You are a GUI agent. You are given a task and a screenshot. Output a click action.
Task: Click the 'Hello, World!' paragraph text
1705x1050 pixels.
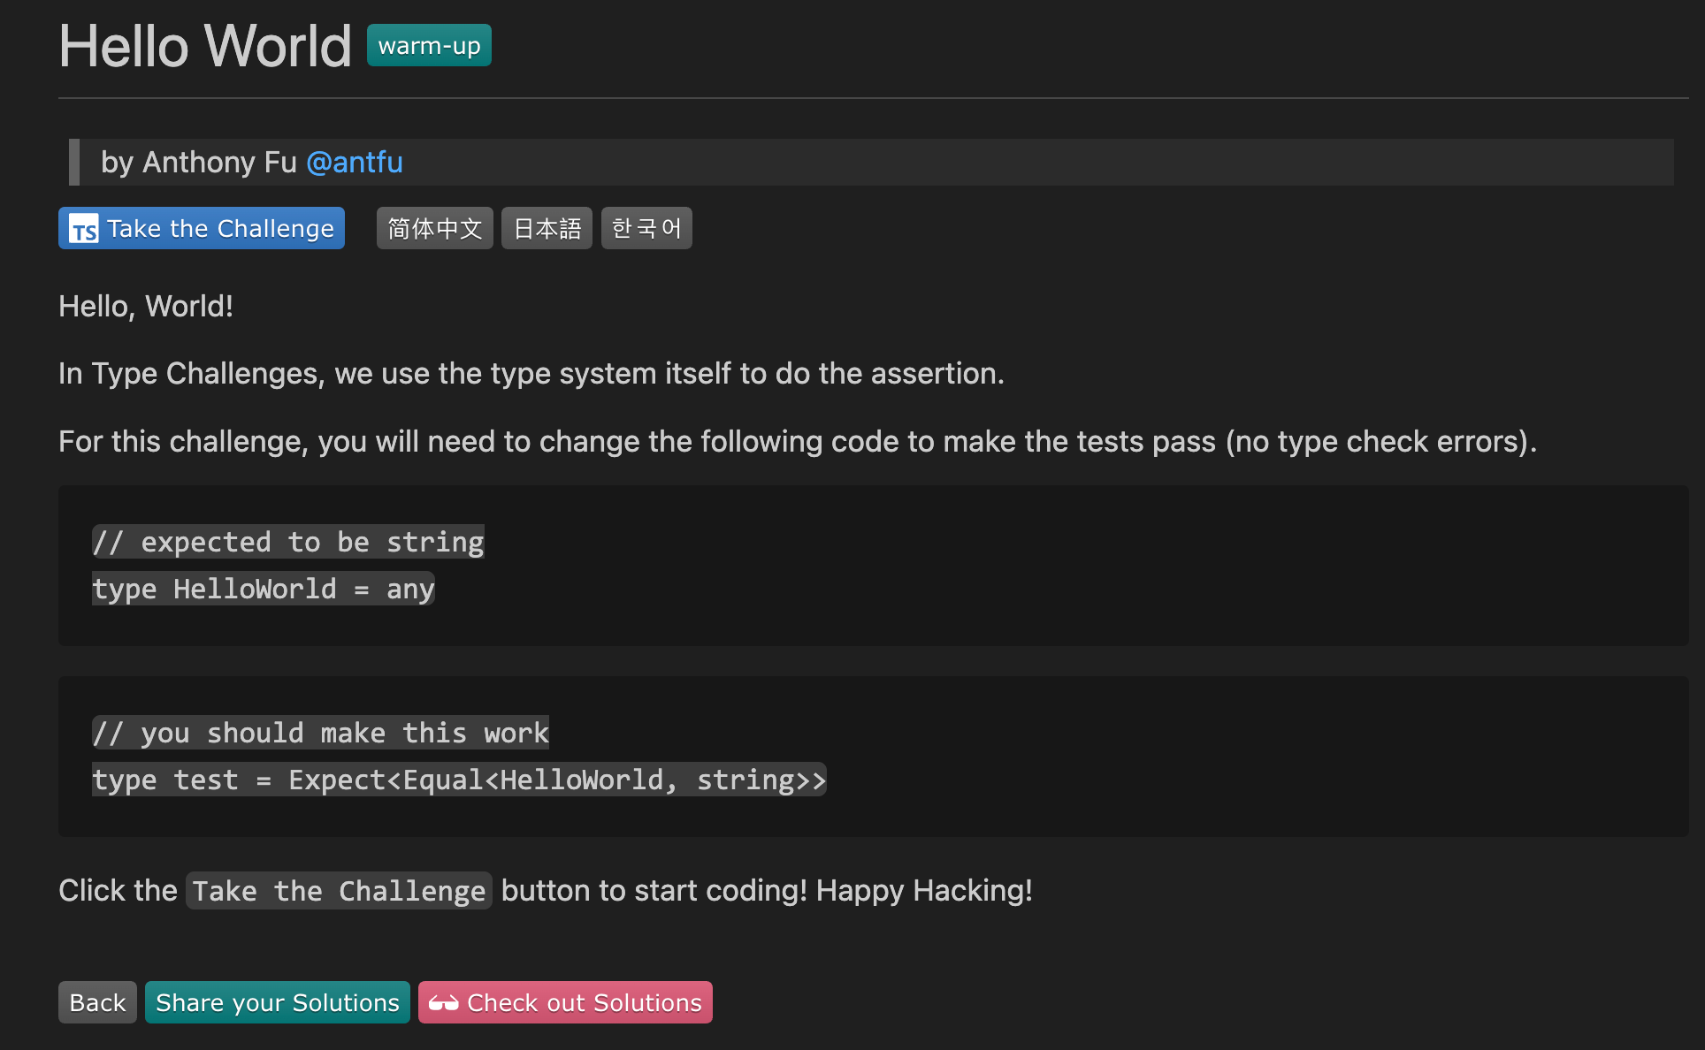click(x=146, y=307)
